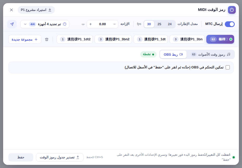Screen dimensions: 242x168
Task: Select the group tab ending P1_1dt2
Action: tap(75, 39)
